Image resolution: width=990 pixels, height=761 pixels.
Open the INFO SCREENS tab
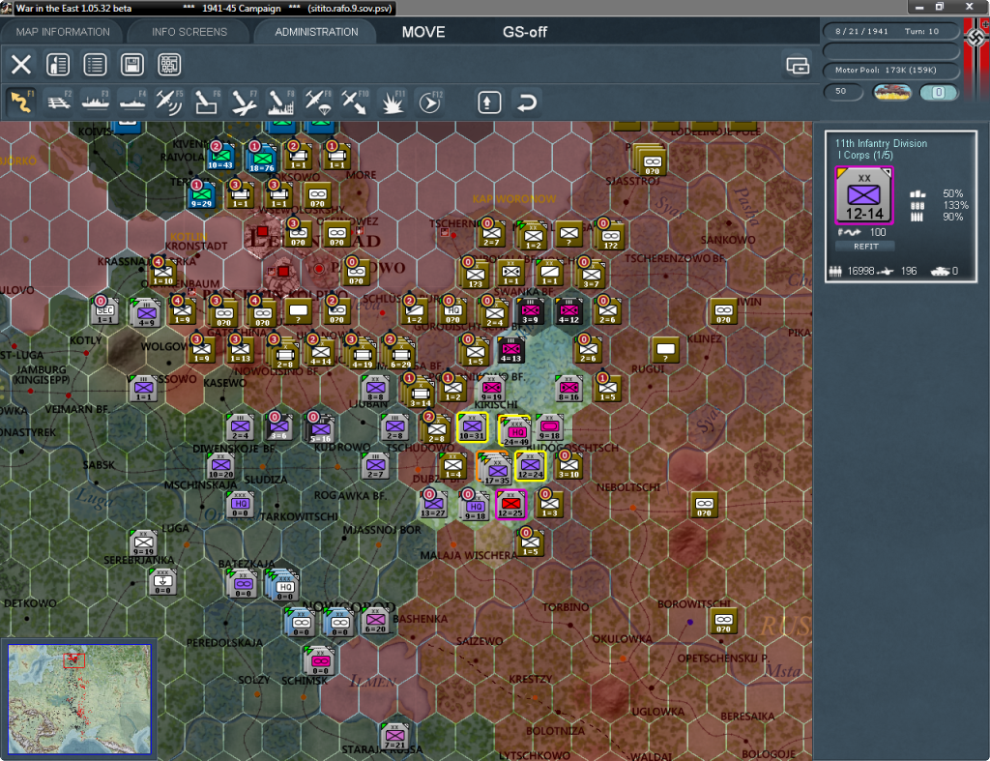pyautogui.click(x=189, y=32)
